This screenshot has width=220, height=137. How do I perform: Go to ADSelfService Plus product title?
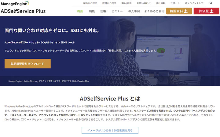[x=23, y=11]
